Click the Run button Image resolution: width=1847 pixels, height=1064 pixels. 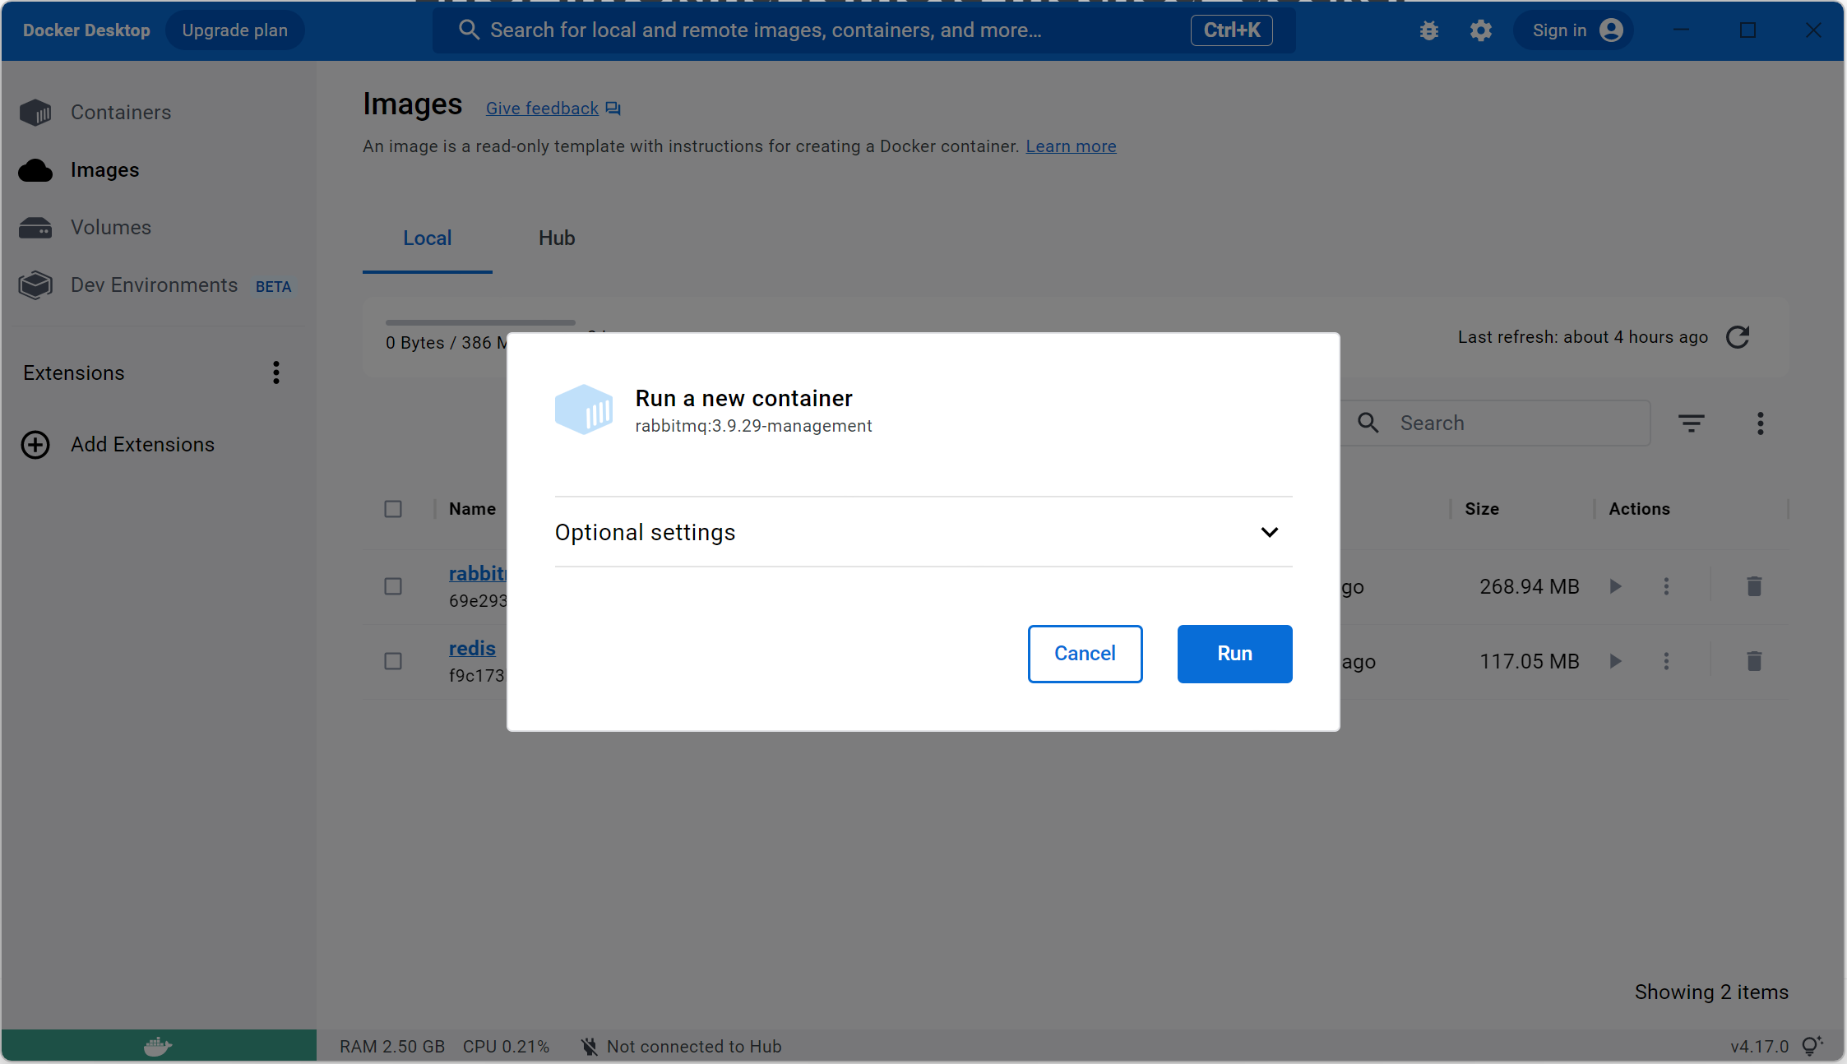(x=1234, y=654)
